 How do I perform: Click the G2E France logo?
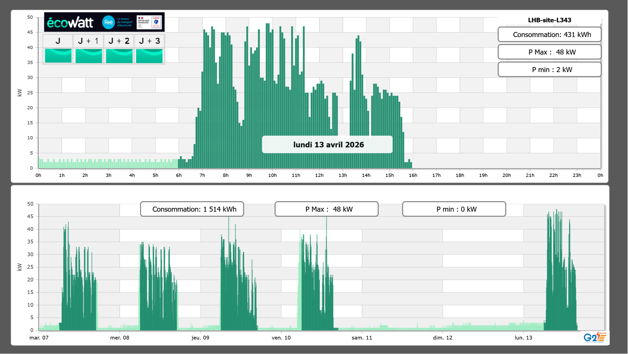click(x=595, y=337)
